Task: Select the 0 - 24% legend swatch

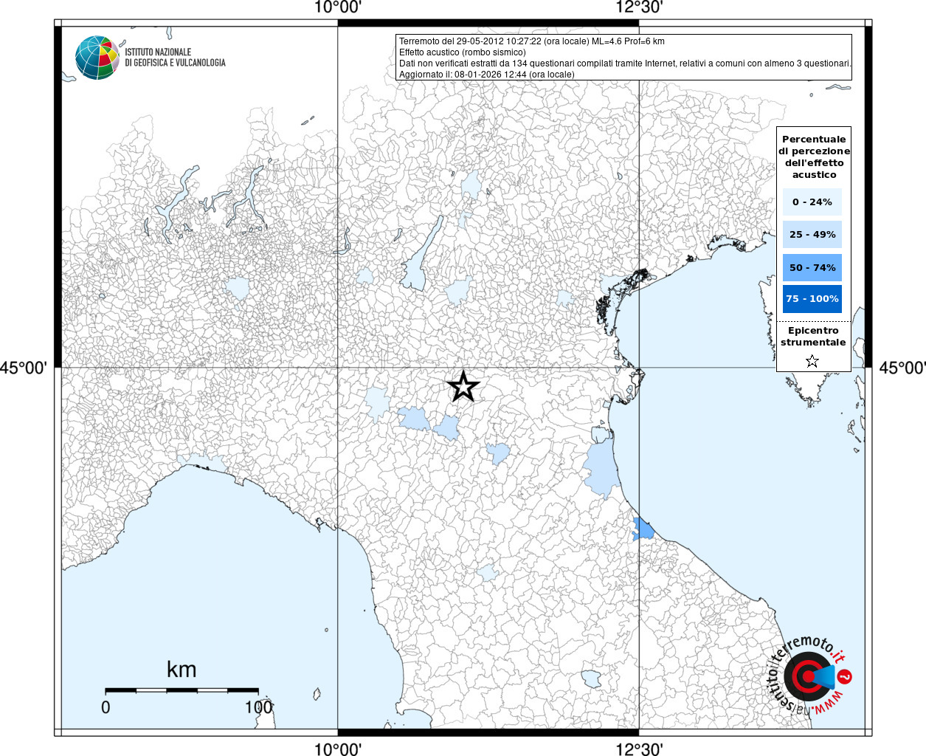Action: click(x=812, y=202)
